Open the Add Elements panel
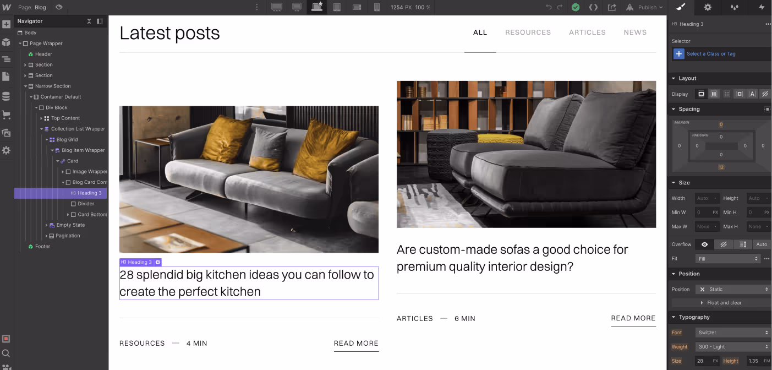 pyautogui.click(x=7, y=24)
